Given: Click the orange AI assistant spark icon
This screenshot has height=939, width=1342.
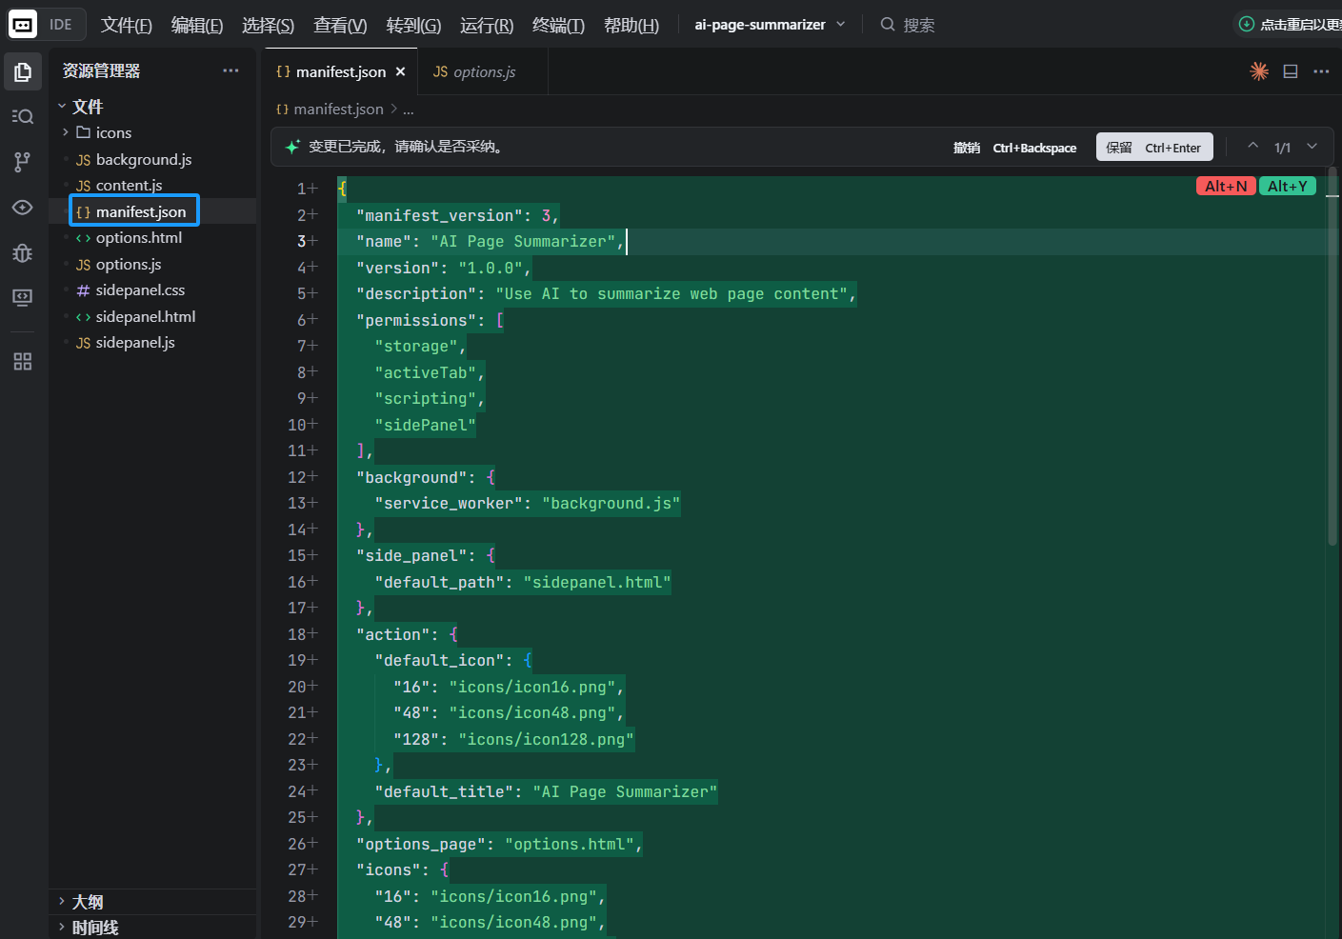Looking at the screenshot, I should (1258, 70).
